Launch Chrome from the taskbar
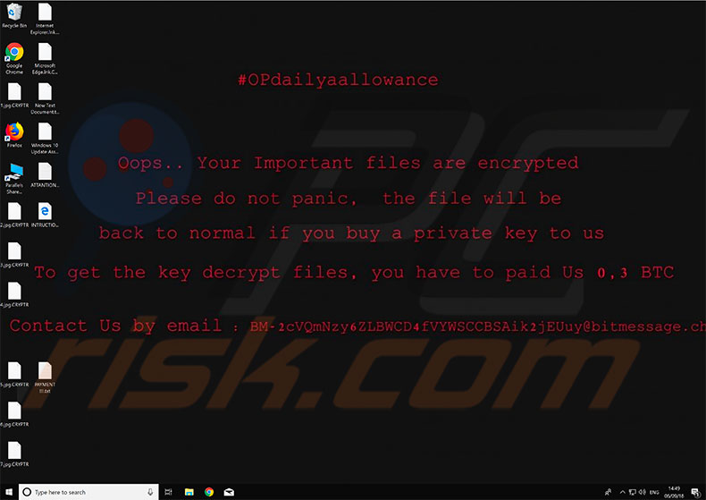 click(209, 492)
